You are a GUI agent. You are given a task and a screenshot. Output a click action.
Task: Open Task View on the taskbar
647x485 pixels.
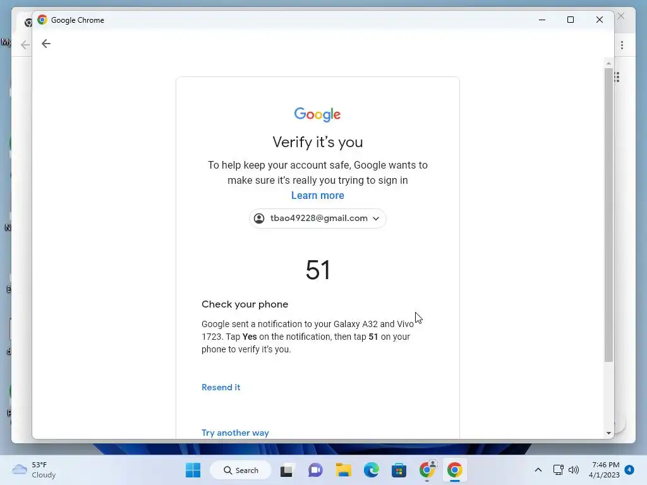[287, 470]
